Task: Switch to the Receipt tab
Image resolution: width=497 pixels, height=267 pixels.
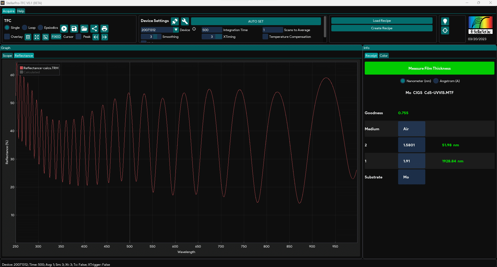Action: pyautogui.click(x=371, y=55)
